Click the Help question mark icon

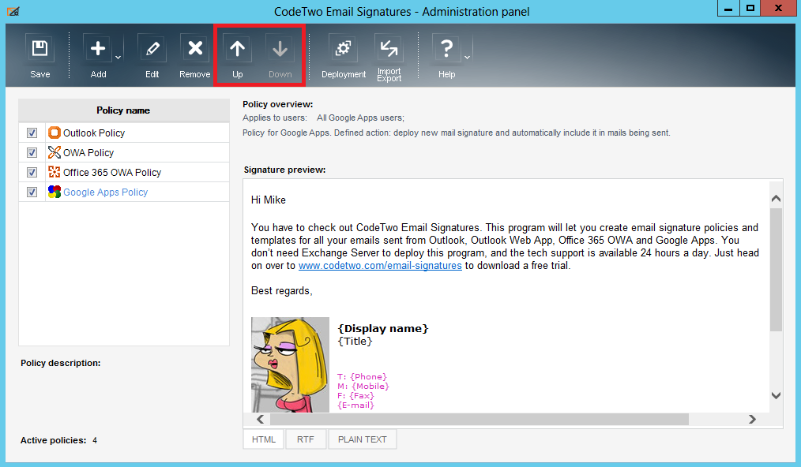pyautogui.click(x=446, y=49)
